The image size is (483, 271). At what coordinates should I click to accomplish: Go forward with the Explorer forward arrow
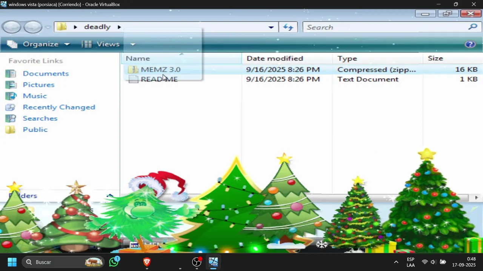pos(33,27)
